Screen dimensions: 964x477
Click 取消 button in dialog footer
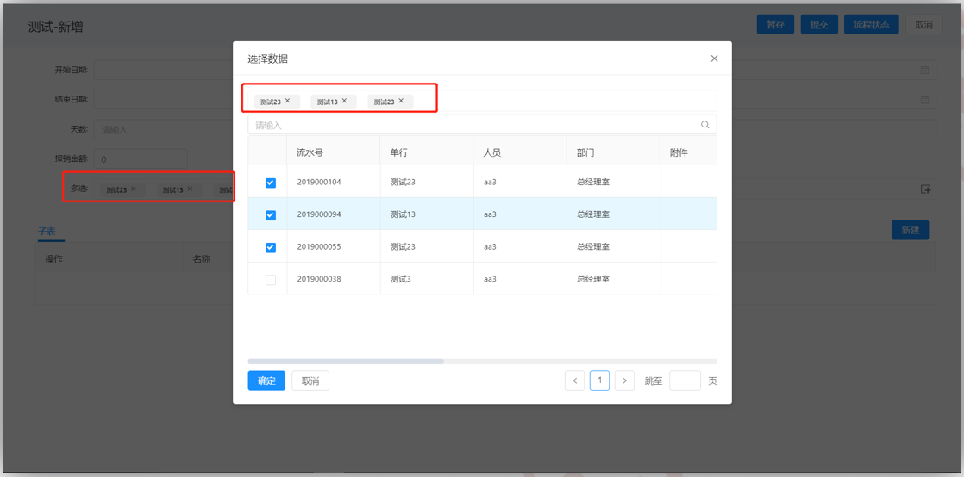click(x=310, y=381)
